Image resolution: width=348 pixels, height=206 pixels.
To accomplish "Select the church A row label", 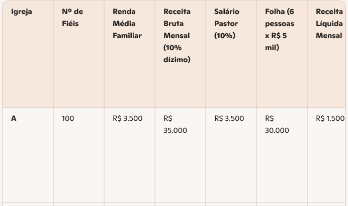I will [x=14, y=119].
